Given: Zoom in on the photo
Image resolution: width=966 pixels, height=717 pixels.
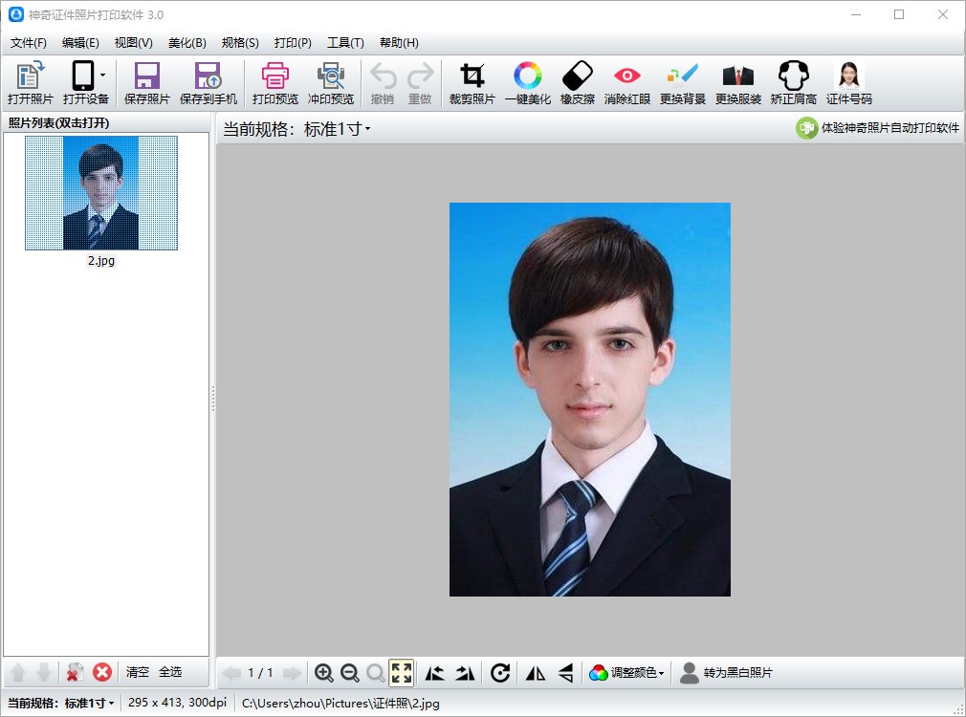Looking at the screenshot, I should point(324,673).
